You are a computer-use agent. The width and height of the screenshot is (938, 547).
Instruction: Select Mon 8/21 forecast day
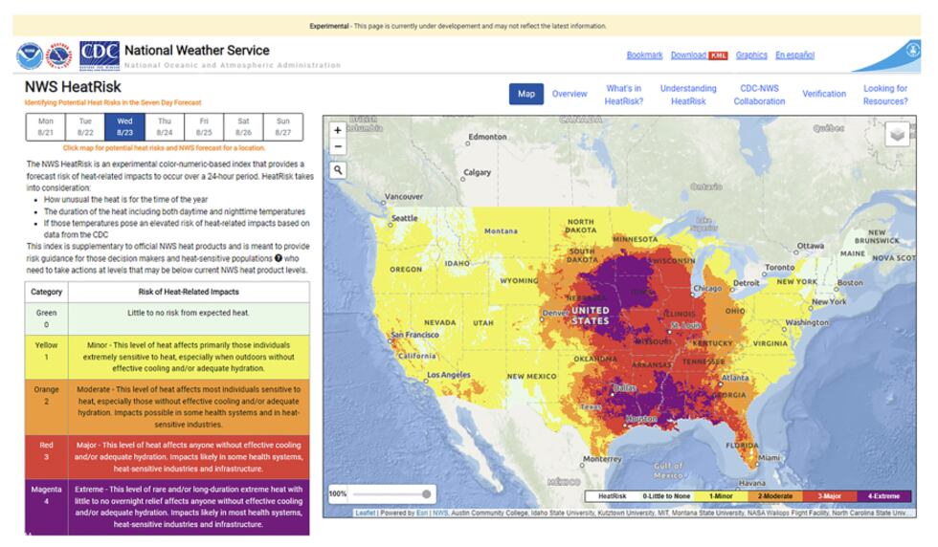(x=46, y=127)
